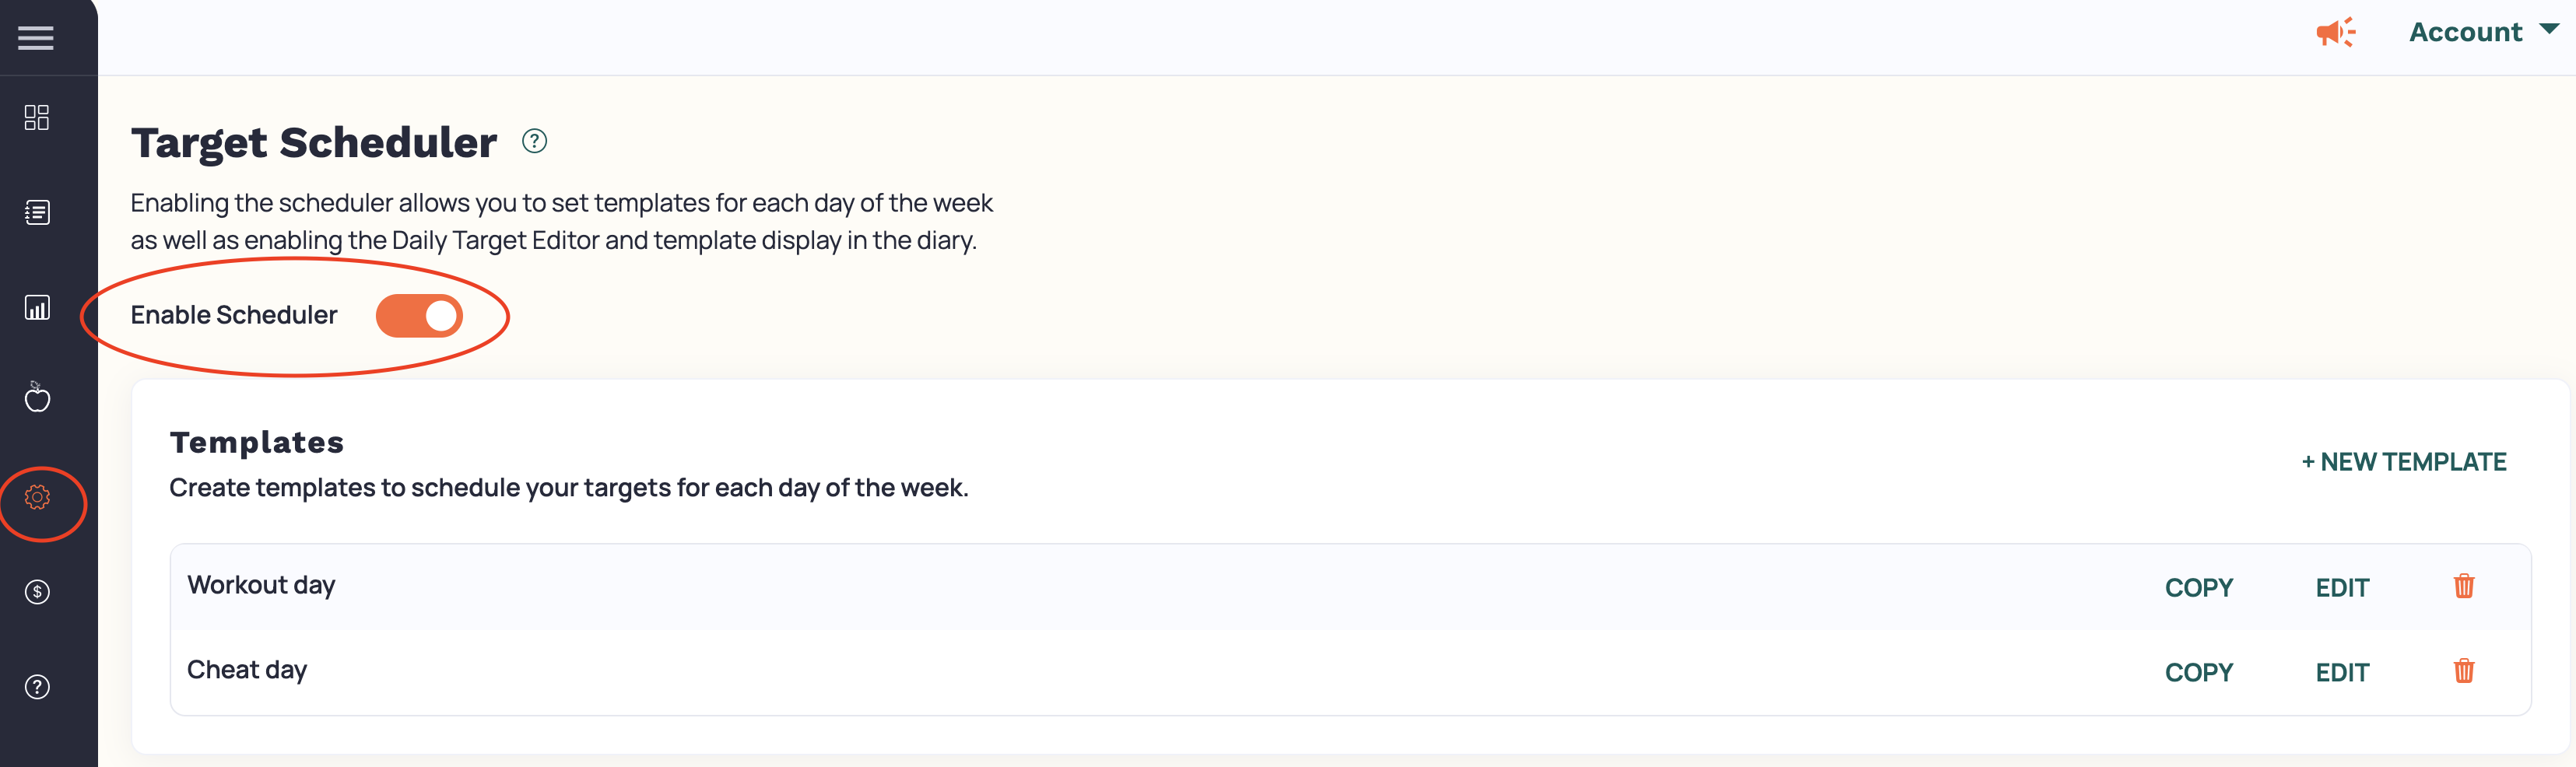Click the megaphone announcements icon
This screenshot has height=767, width=2576.
point(2335,32)
